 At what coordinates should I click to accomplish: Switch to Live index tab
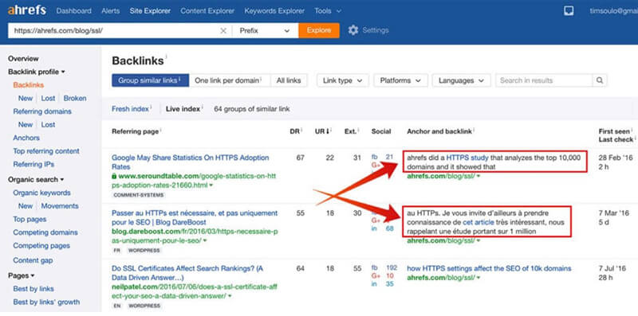(x=183, y=109)
